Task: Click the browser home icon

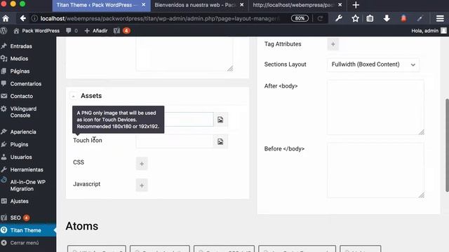Action: (6, 19)
